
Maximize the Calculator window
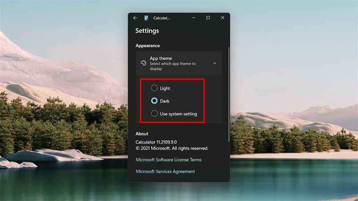coord(208,18)
